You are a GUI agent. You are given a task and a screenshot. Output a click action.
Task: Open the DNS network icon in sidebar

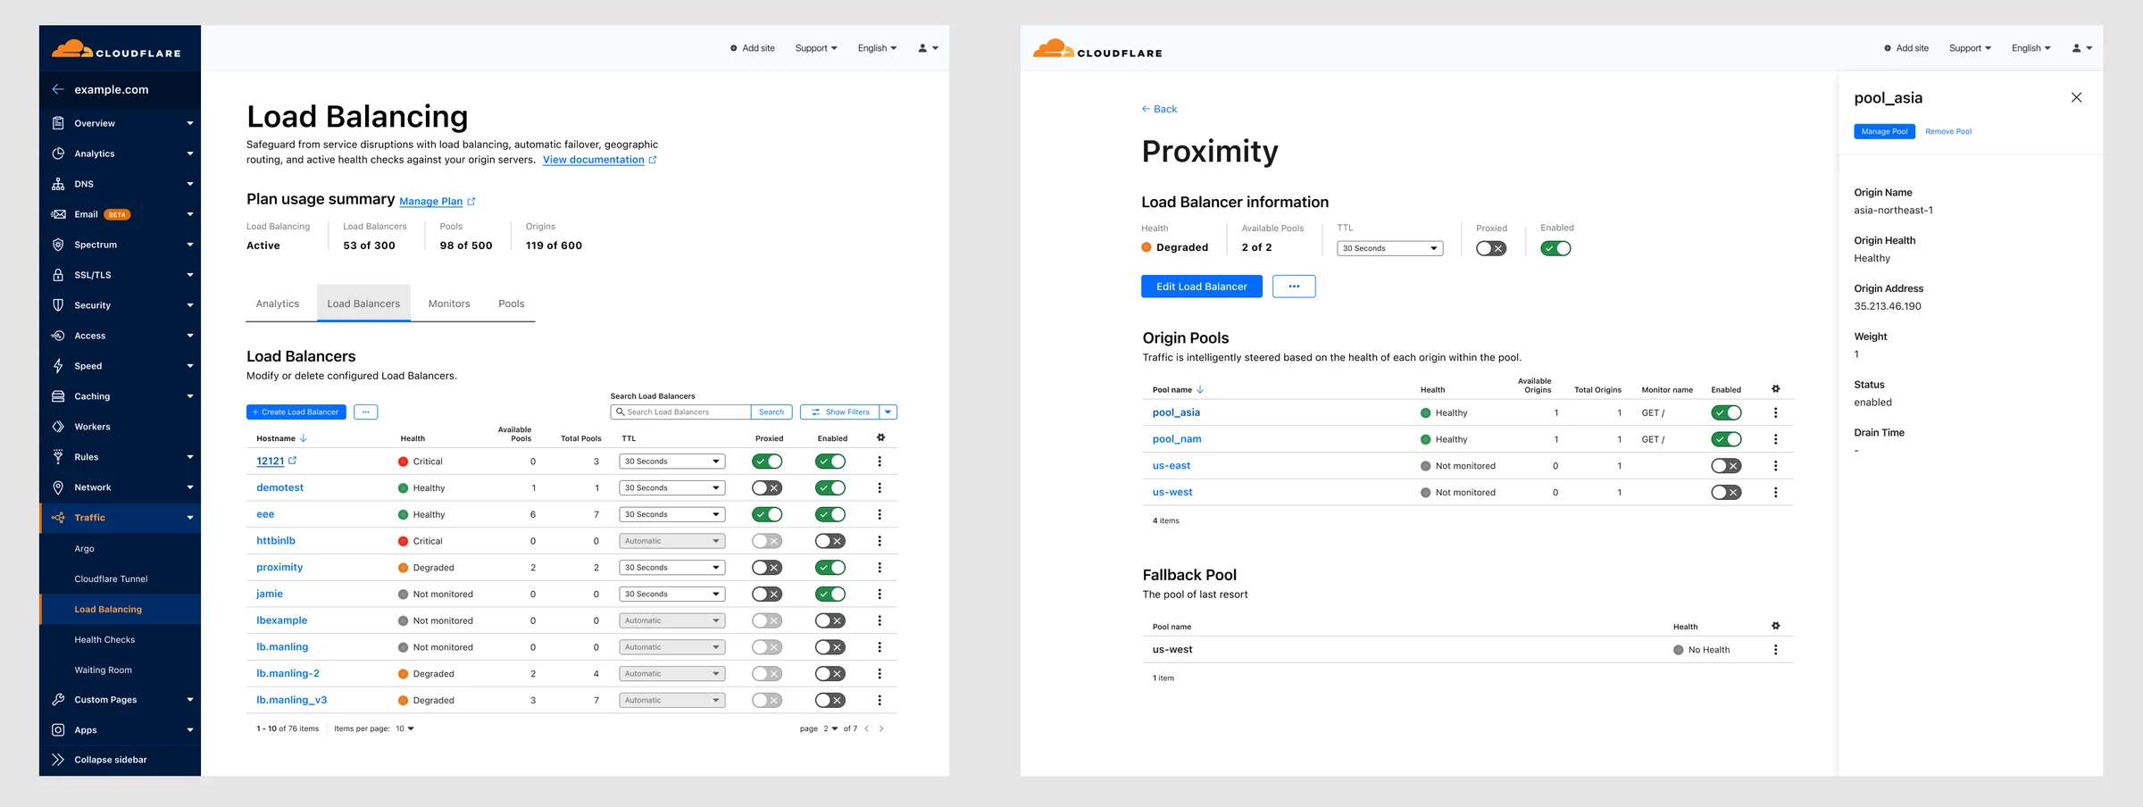click(x=58, y=184)
